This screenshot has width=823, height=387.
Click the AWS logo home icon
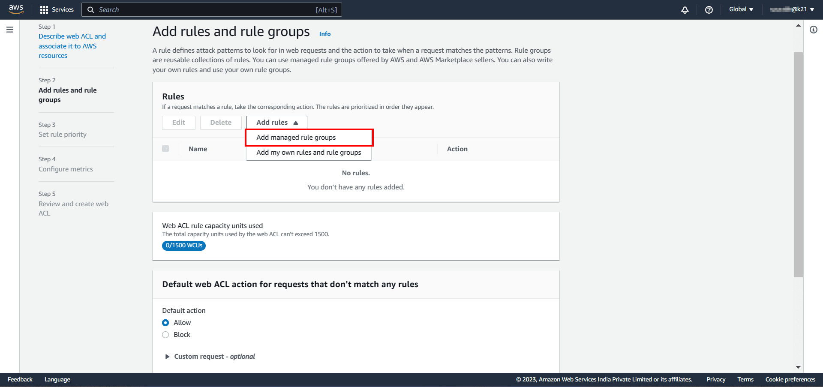[16, 9]
